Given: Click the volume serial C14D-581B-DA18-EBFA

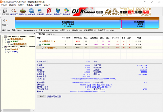Looking at the screenshot, I should [x=81, y=83].
